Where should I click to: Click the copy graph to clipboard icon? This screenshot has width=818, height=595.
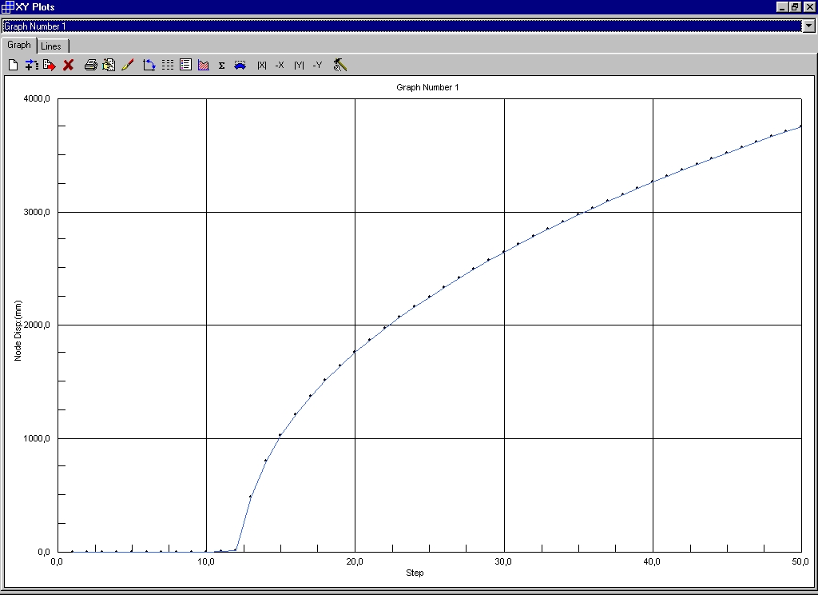point(109,65)
